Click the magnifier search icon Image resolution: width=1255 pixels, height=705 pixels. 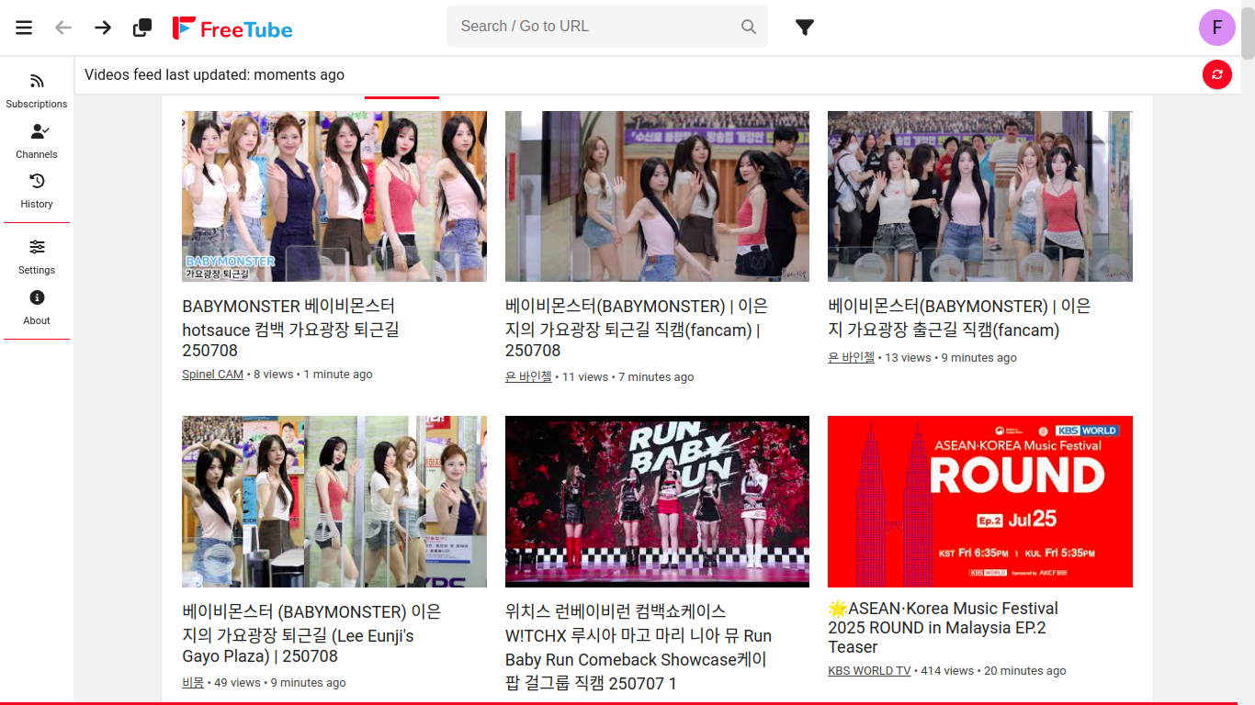pos(749,27)
